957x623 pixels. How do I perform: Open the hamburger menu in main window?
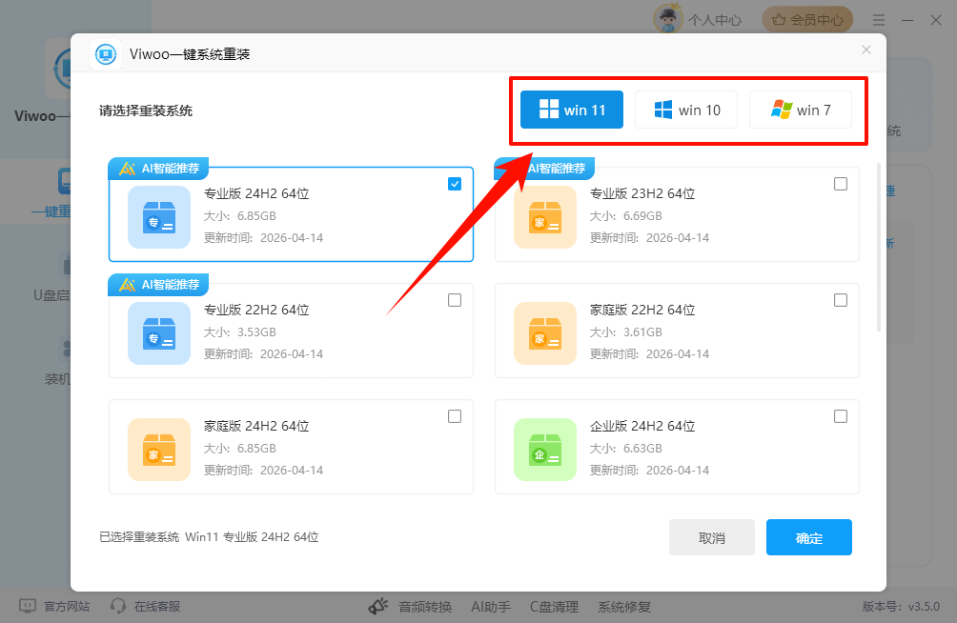coord(878,20)
